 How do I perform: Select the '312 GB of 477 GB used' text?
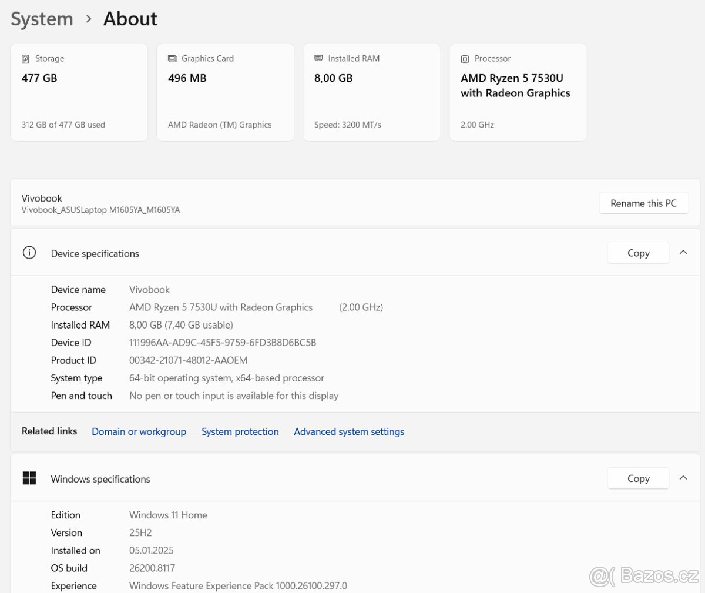(x=63, y=125)
